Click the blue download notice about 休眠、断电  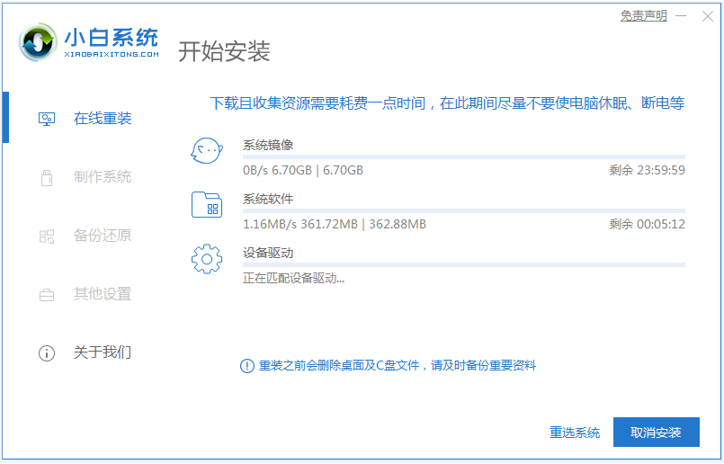point(447,103)
